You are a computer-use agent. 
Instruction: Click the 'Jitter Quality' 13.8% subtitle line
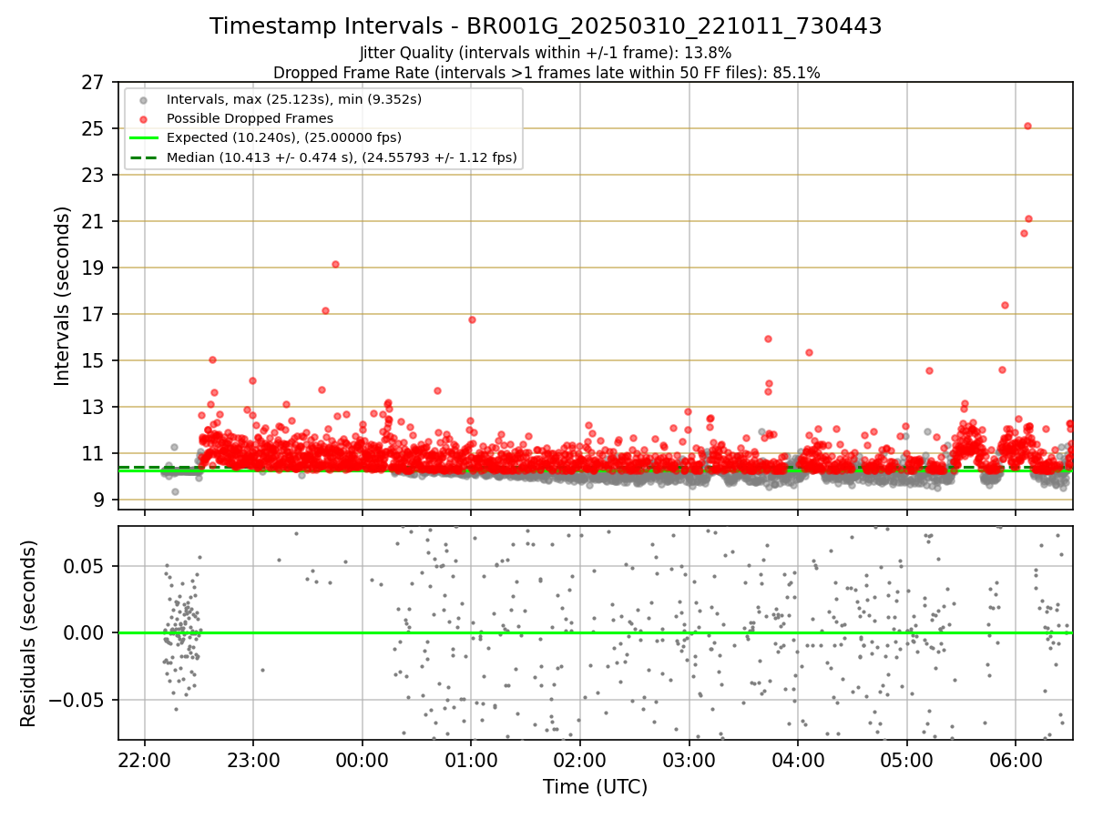click(x=546, y=53)
